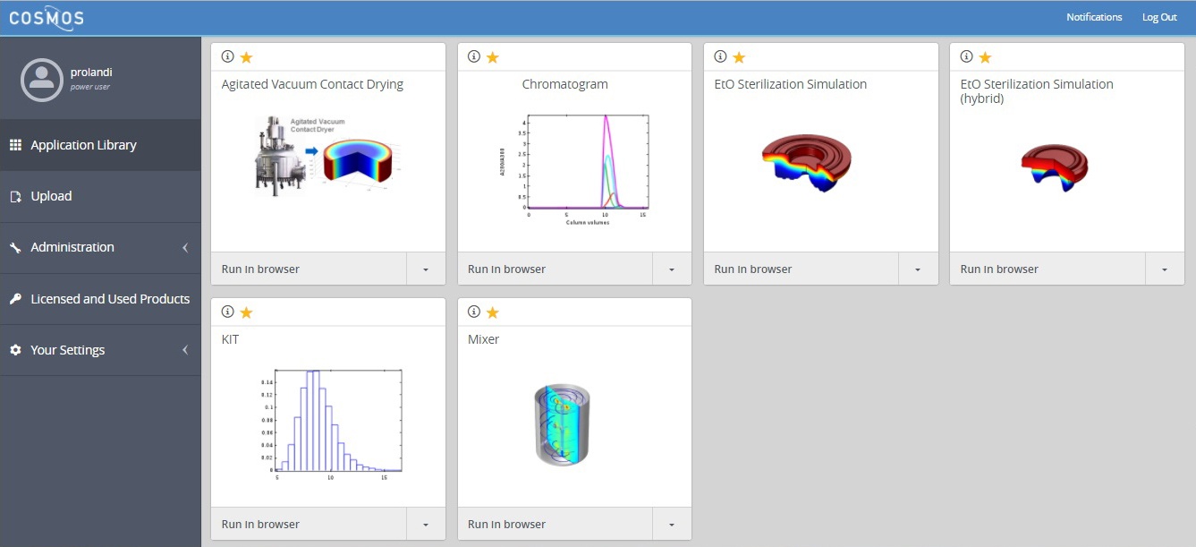The width and height of the screenshot is (1196, 547).
Task: Click the Administration wrench icon
Action: 15,248
